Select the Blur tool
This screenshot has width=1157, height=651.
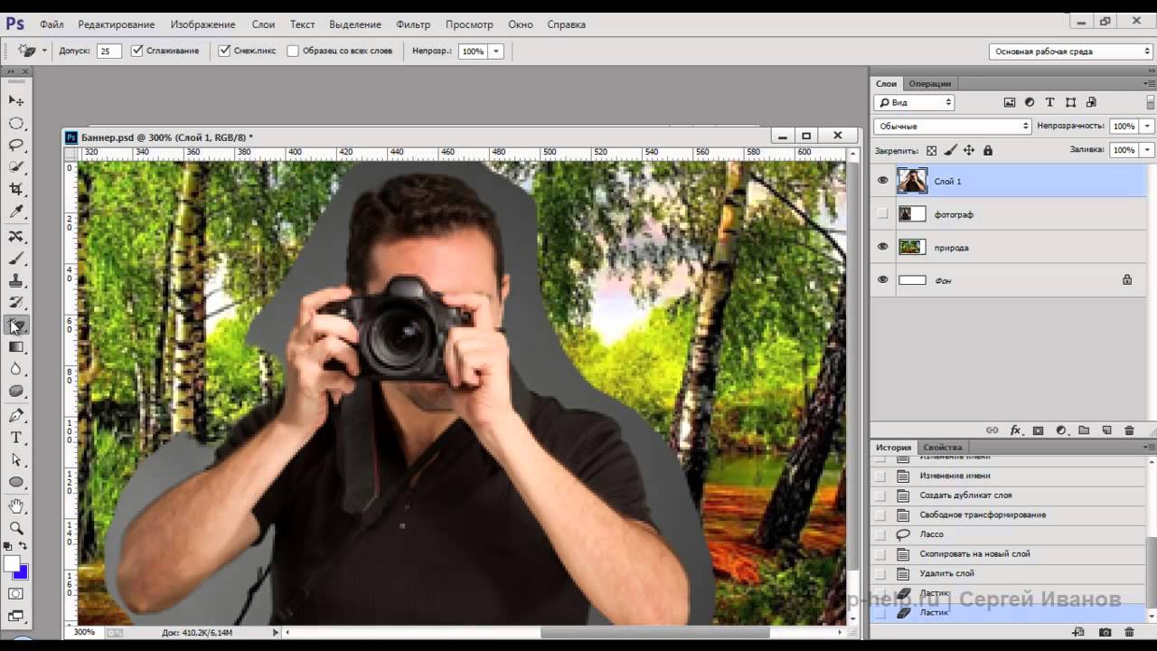pos(16,369)
